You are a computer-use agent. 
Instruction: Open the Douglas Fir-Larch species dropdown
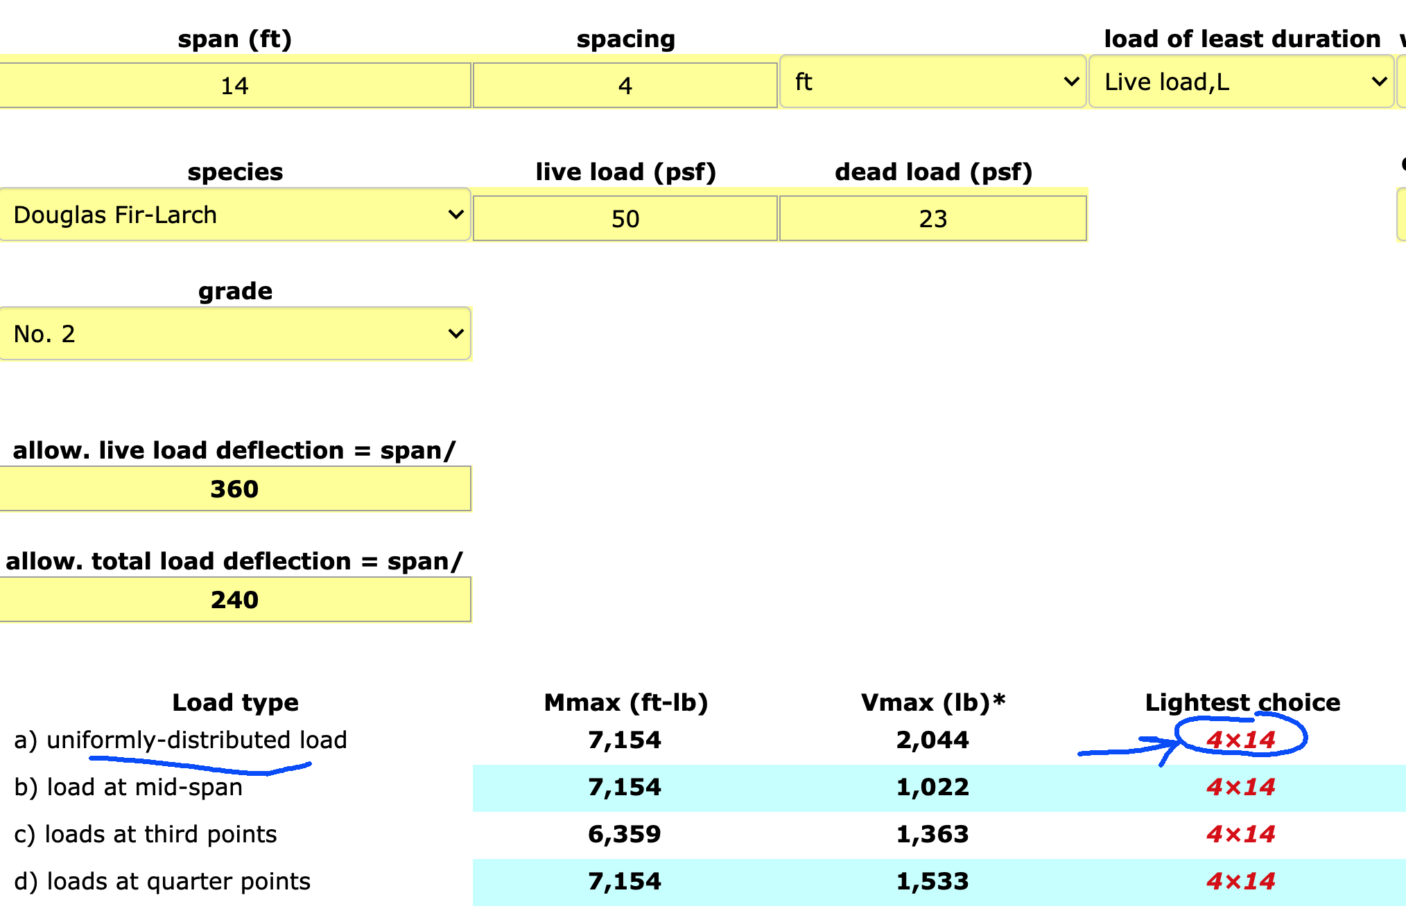235,215
